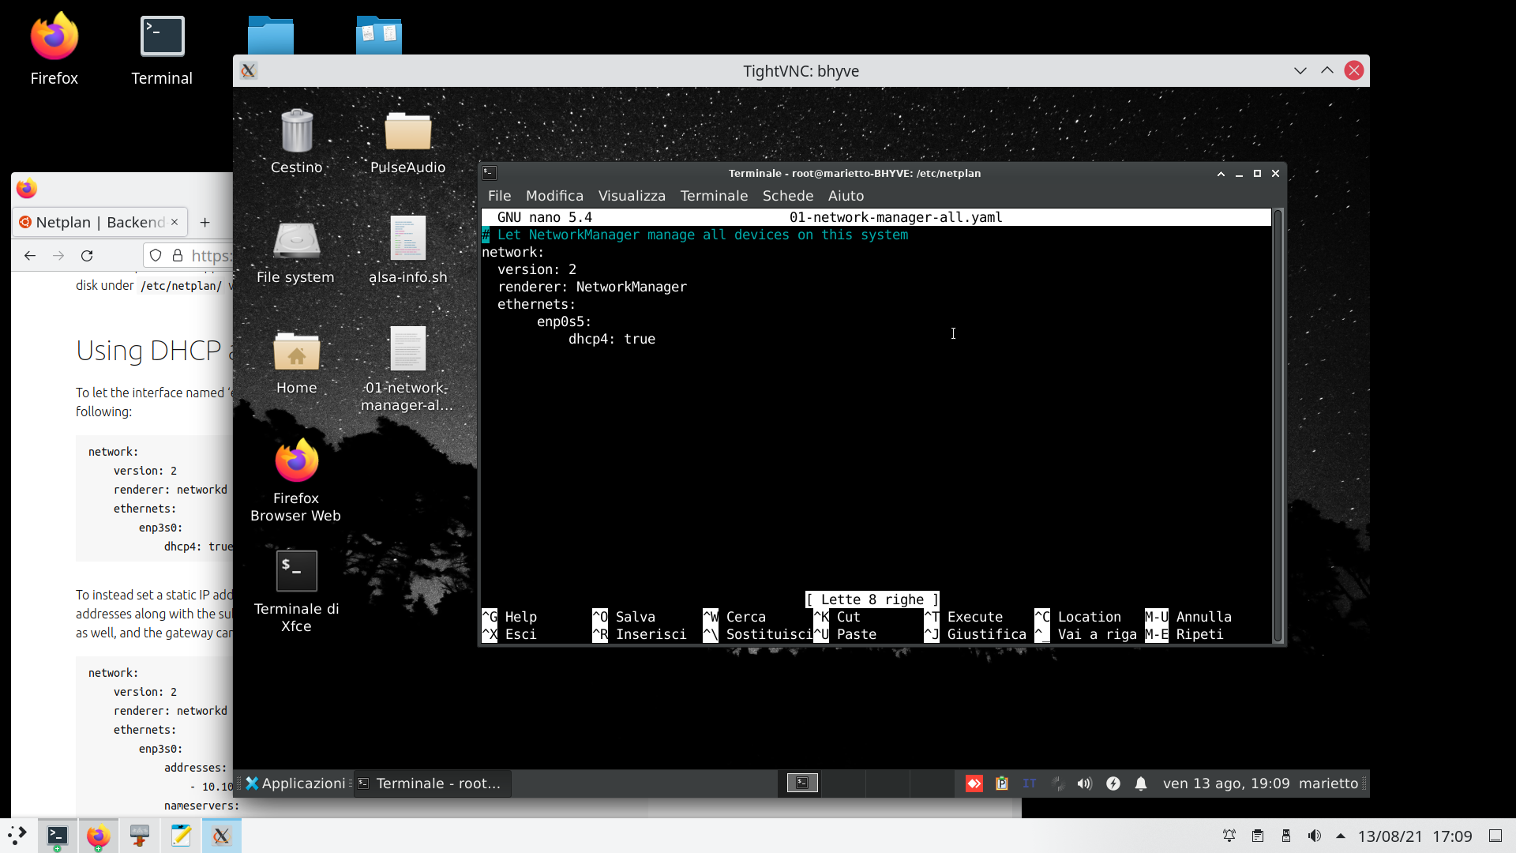Open the Schede menu in the terminal
Screen dimensions: 1516x853
(787, 196)
